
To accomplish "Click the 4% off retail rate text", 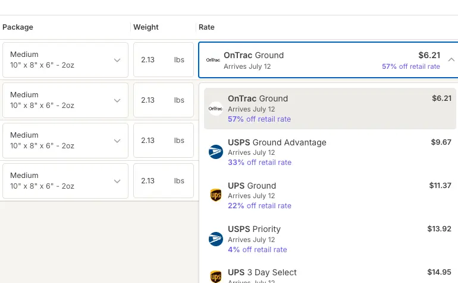I will 258,250.
